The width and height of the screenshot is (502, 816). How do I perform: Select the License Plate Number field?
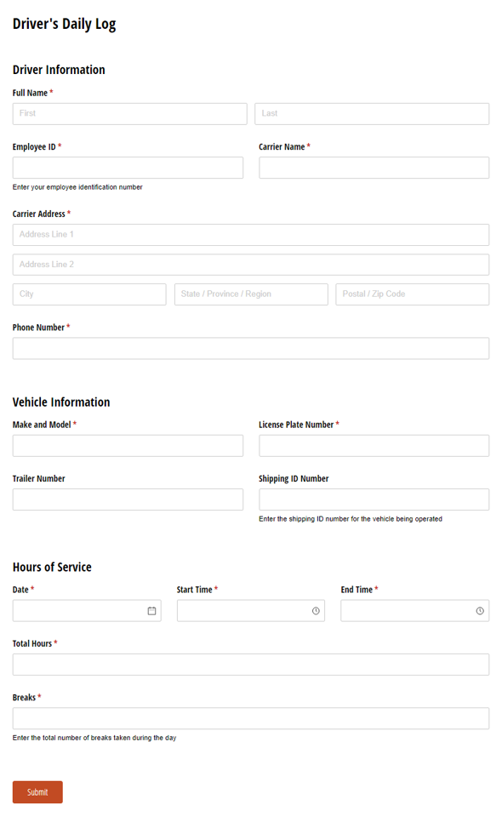tap(374, 446)
